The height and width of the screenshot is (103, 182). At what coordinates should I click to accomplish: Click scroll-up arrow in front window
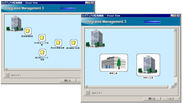click(x=175, y=30)
